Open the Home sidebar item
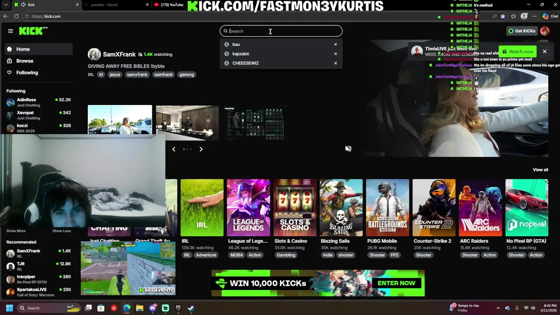The image size is (560, 315). click(x=39, y=49)
